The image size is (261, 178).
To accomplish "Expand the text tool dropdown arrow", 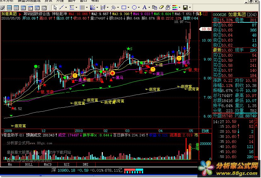I will [x=149, y=7].
